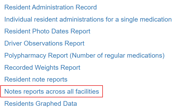
Task: Click the red-outlined Notes reports link
Action: point(52,92)
